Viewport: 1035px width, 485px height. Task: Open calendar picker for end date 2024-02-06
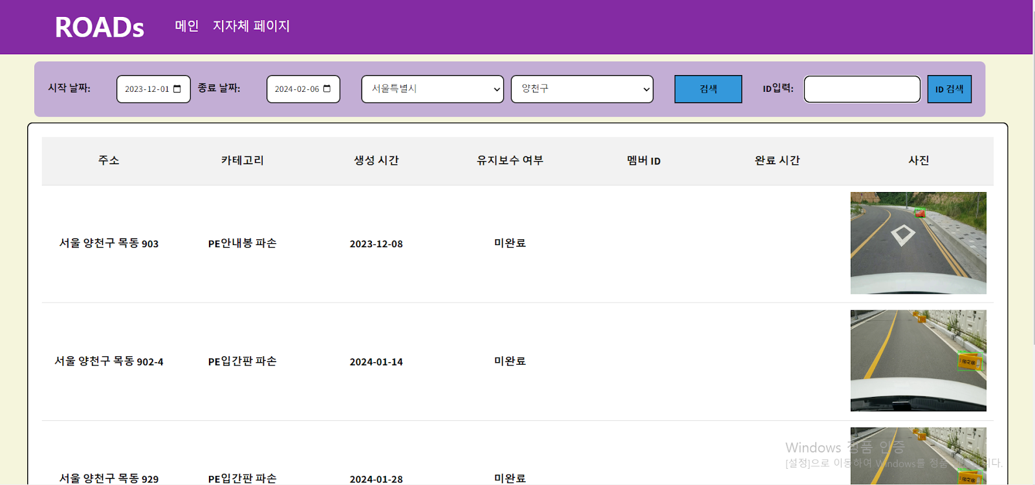pos(327,89)
